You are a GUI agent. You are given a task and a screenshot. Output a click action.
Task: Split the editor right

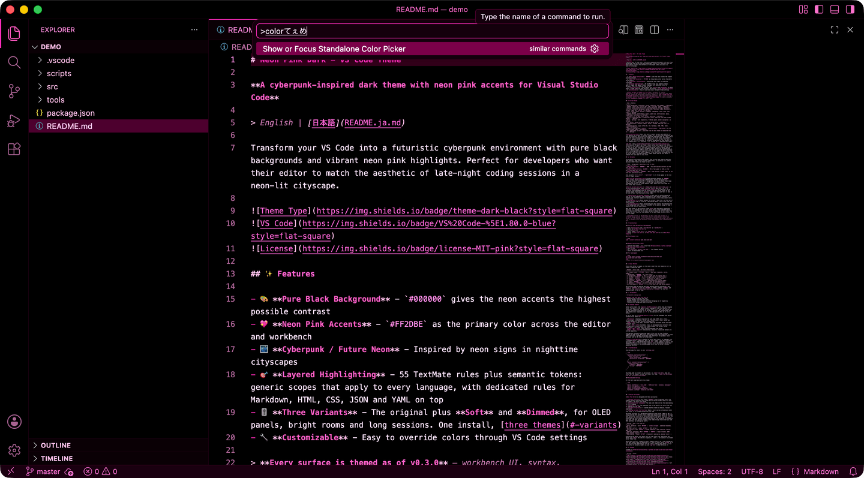tap(655, 29)
